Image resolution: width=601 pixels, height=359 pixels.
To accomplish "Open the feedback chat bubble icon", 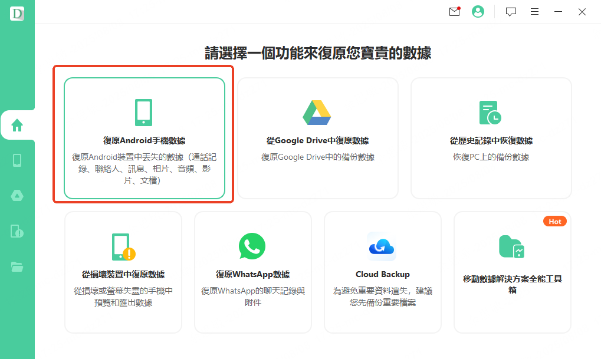I will pyautogui.click(x=511, y=12).
